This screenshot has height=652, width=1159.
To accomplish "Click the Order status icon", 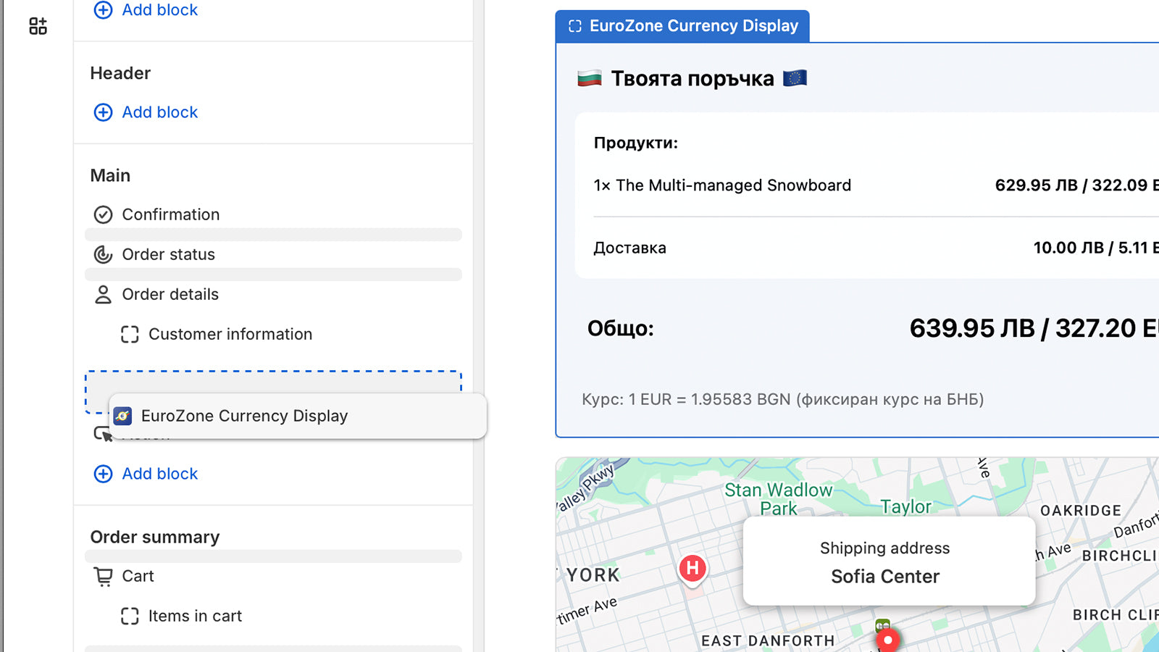I will tap(104, 254).
